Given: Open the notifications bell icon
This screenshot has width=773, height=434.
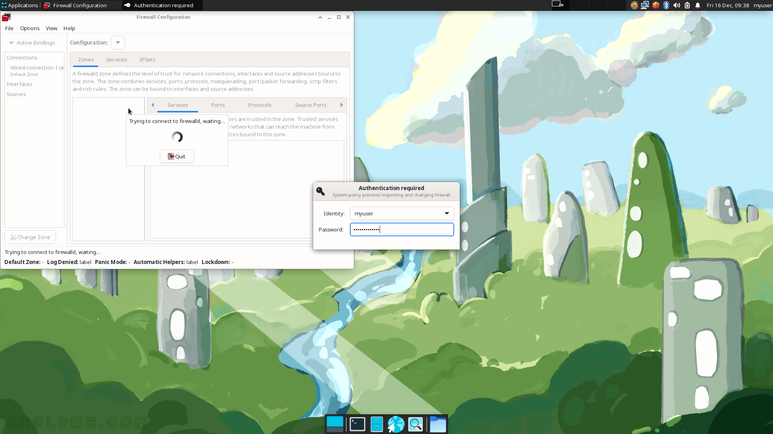Looking at the screenshot, I should tap(698, 5).
